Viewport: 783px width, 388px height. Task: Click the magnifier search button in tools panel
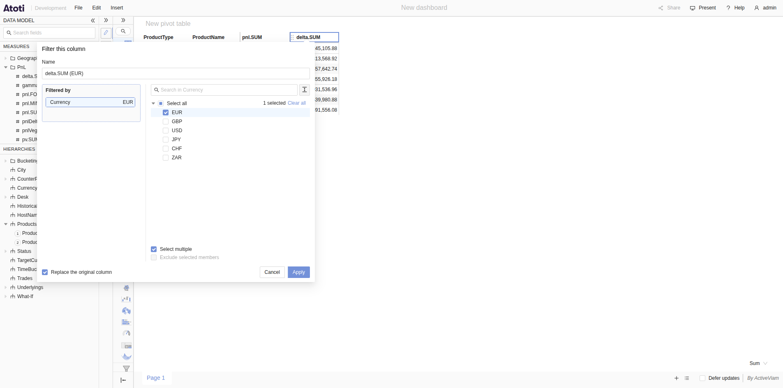pos(123,31)
